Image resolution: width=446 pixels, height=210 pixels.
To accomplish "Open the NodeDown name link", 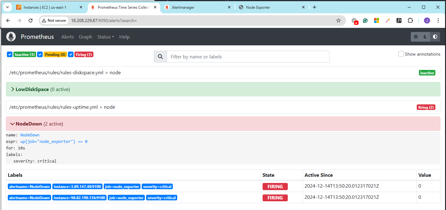I will coord(30,135).
